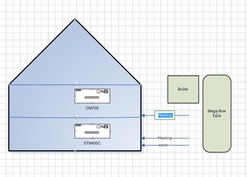
Task: Click the highlighted Heating text label
Action: pos(165,115)
